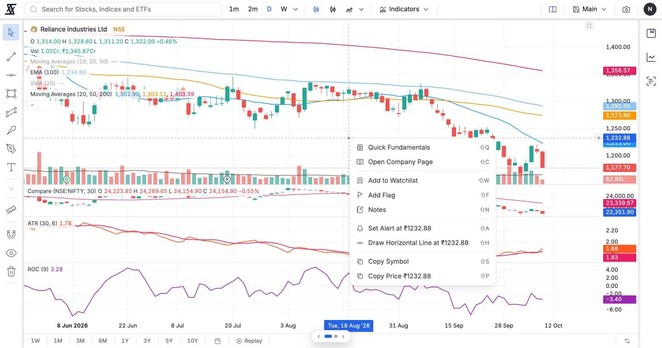The height and width of the screenshot is (348, 662).
Task: Open the Main layout dropdown
Action: pos(589,9)
